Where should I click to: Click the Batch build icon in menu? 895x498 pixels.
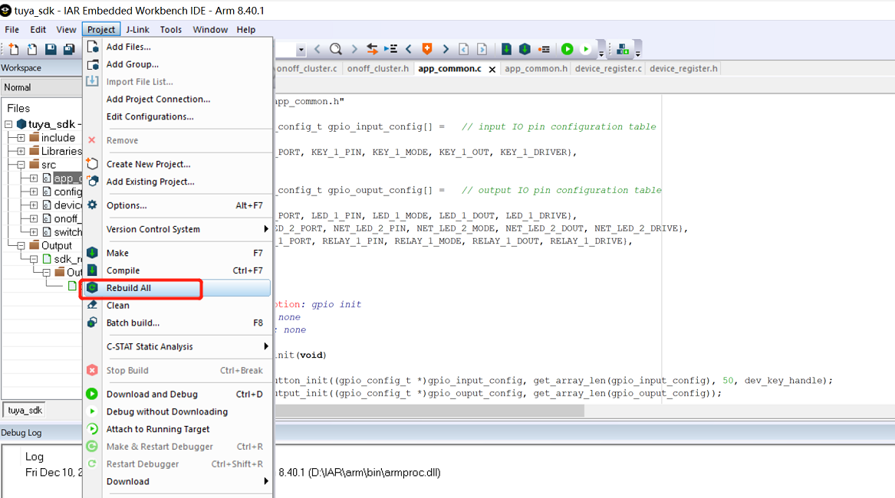tap(93, 323)
